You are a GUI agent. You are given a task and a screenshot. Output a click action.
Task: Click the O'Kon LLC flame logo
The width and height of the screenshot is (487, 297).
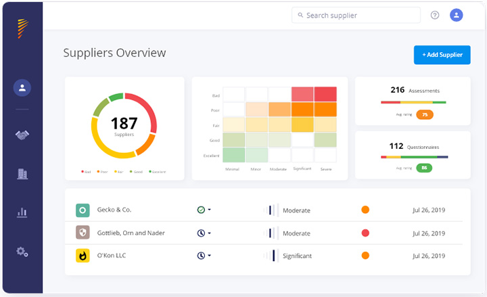[83, 256]
